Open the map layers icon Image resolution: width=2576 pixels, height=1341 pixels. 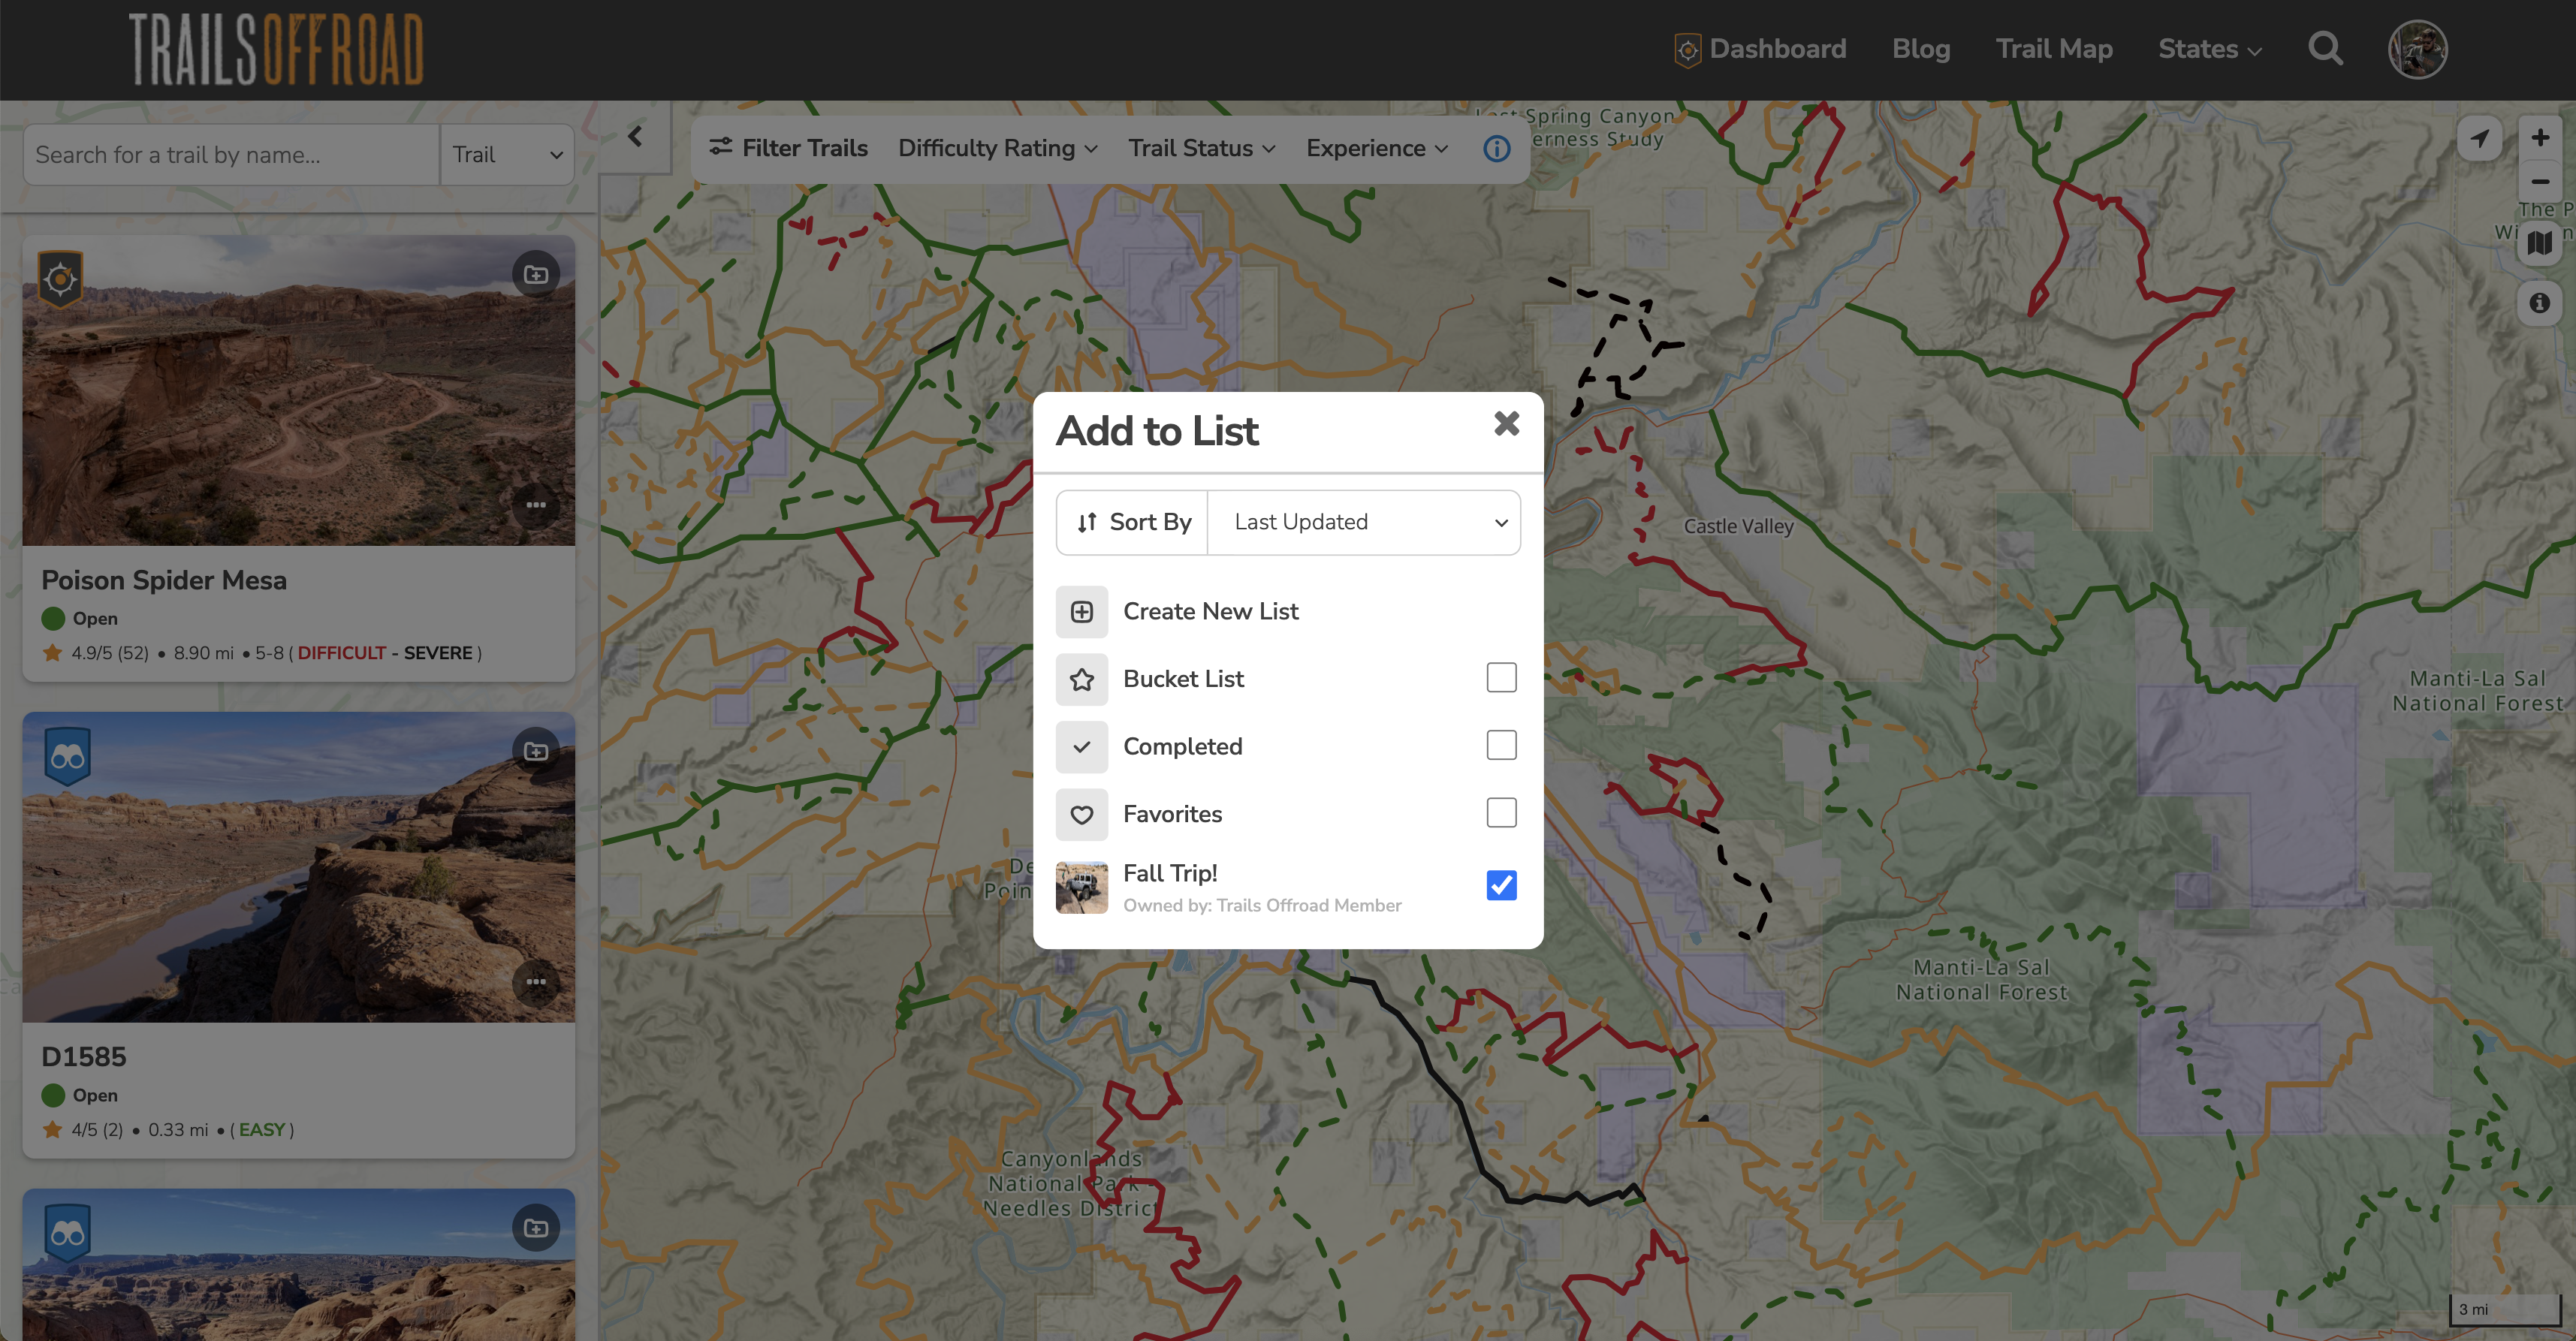[2539, 243]
